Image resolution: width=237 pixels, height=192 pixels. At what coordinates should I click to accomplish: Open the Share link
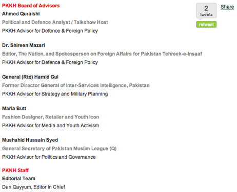tap(227, 7)
